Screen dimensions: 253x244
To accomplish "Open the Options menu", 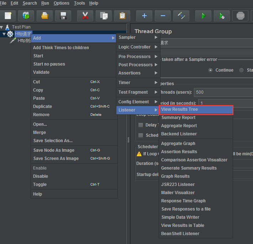I will pyautogui.click(x=61, y=3).
